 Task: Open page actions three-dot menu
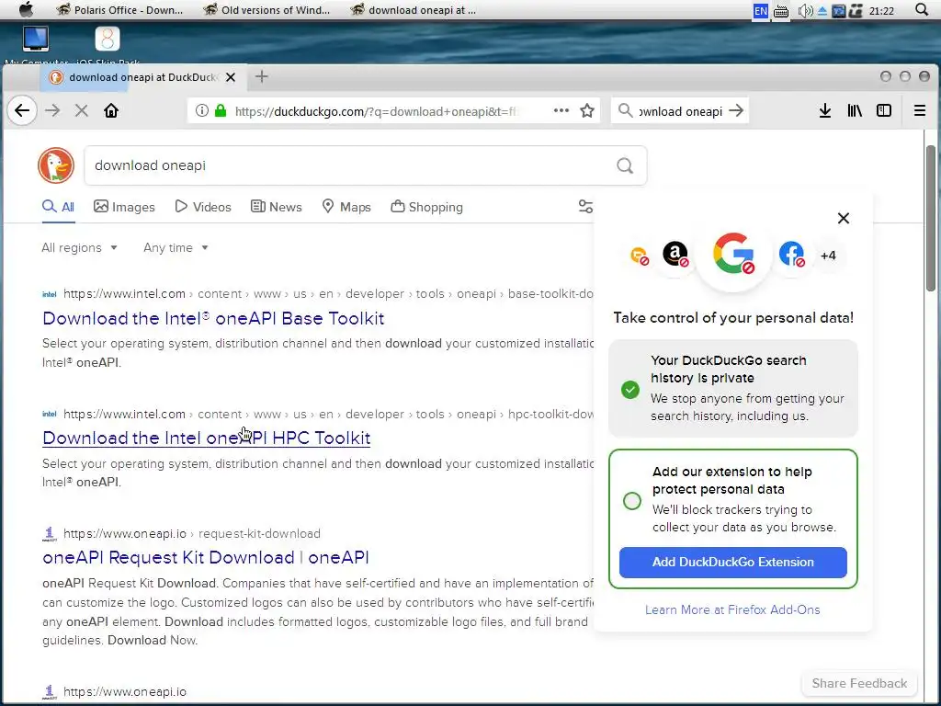pos(561,110)
